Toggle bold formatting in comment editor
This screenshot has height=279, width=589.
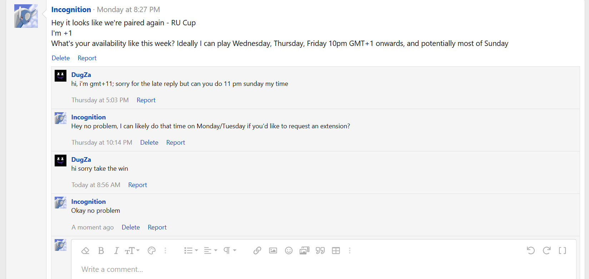(x=101, y=251)
